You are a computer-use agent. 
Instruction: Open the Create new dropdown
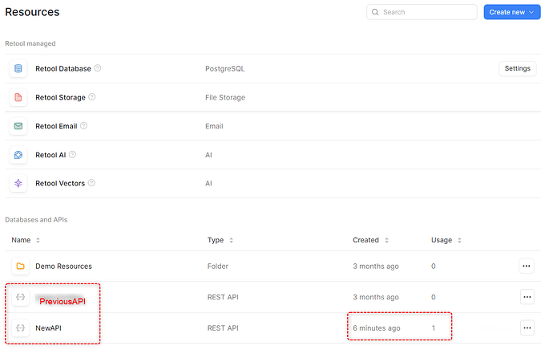tap(512, 13)
